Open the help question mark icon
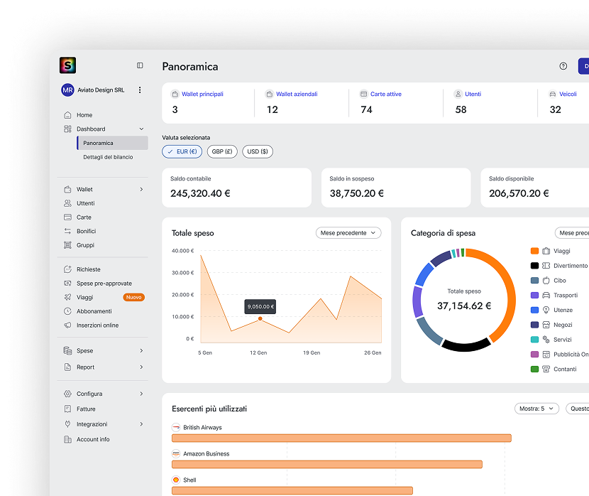Viewport: 589px width, 496px height. coord(563,66)
